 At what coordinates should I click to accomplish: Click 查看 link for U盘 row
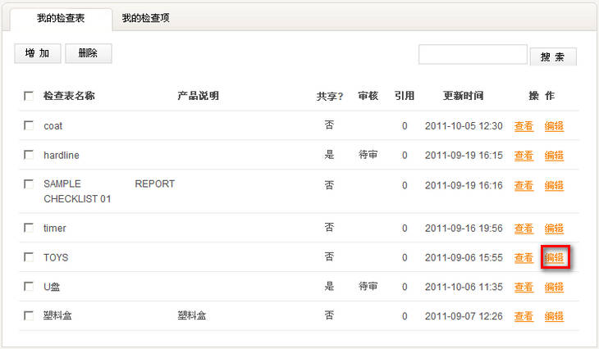click(x=524, y=288)
